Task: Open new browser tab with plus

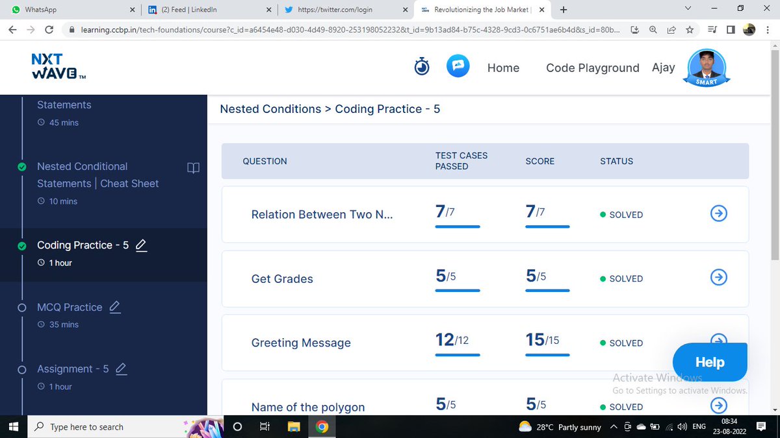Action: pos(563,10)
